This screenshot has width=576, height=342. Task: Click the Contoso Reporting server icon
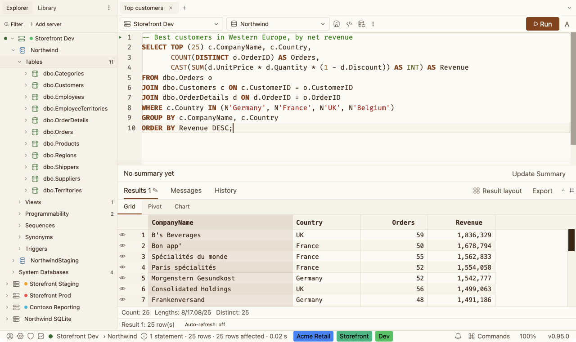pos(16,307)
